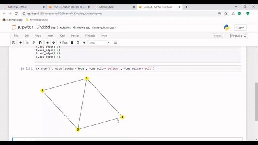Close the Python coding browser tab
258x145 pixels.
click(x=134, y=7)
